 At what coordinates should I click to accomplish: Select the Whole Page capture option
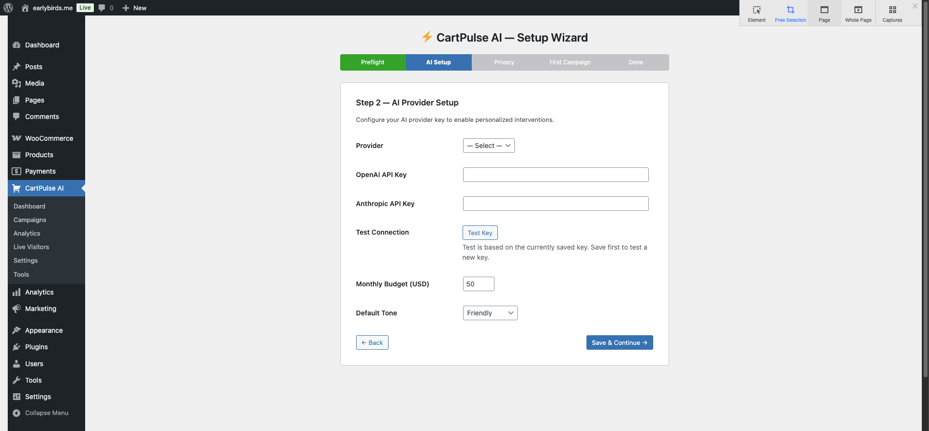(858, 14)
